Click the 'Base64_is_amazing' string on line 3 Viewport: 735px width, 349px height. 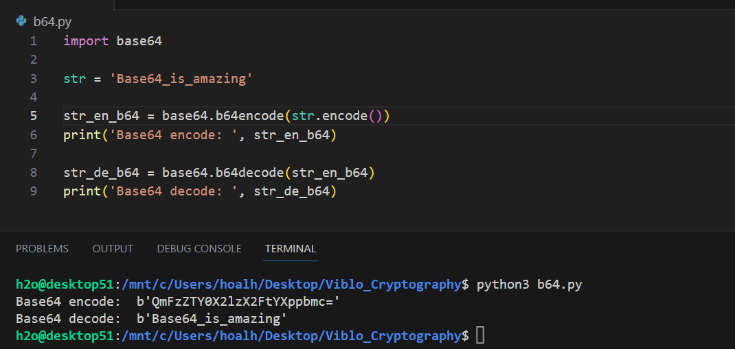tap(181, 79)
